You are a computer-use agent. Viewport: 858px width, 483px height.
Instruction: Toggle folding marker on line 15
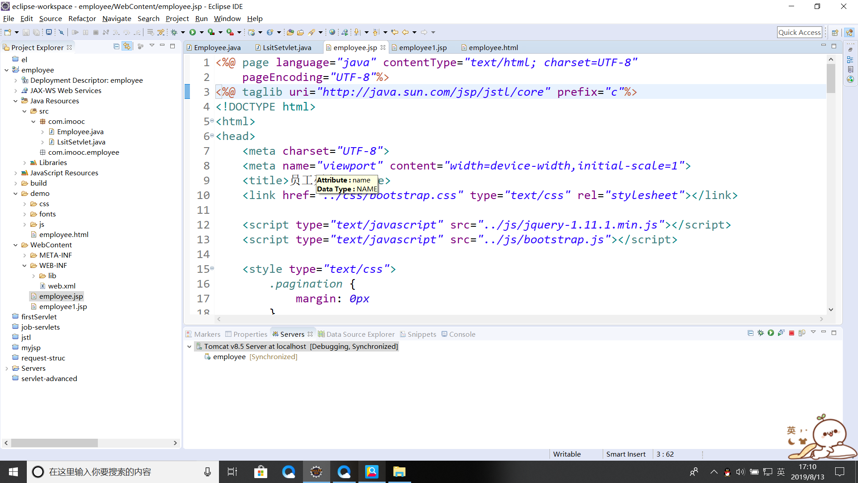coord(212,268)
